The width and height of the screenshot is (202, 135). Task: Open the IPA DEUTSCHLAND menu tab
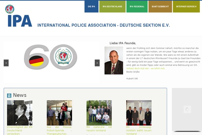(x=112, y=6)
